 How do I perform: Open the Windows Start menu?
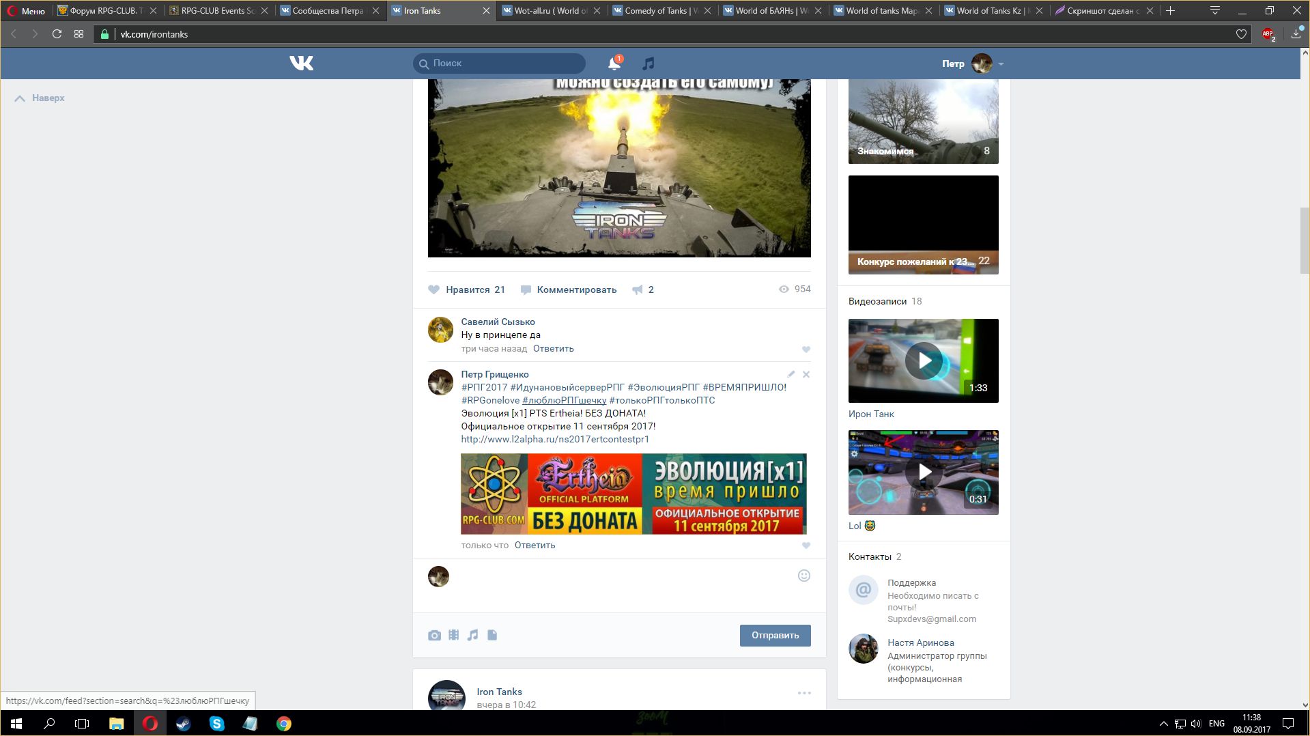point(16,723)
